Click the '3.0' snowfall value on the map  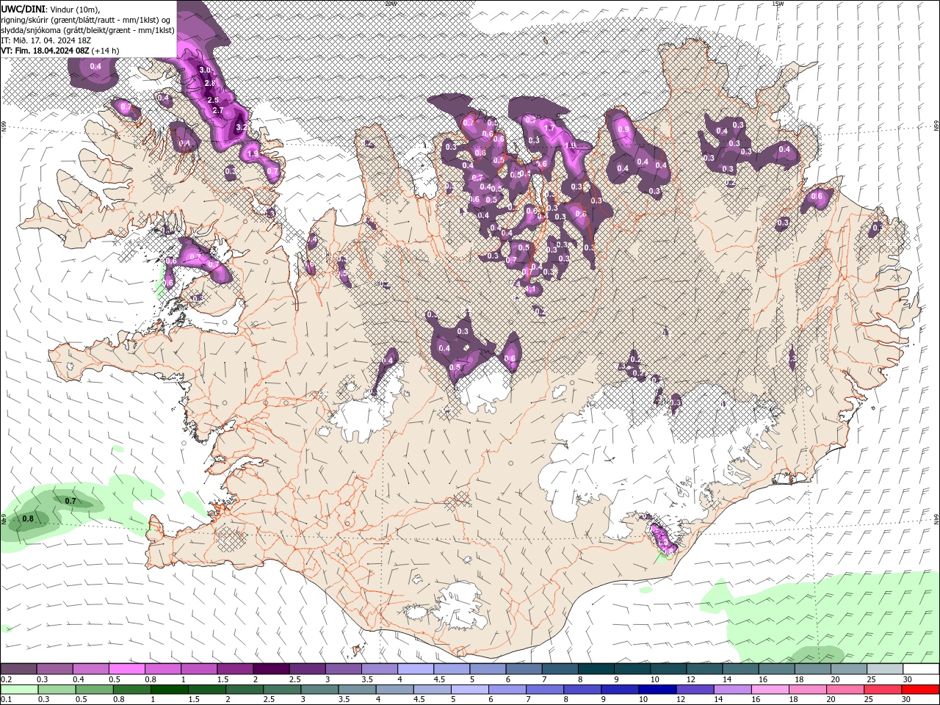[204, 70]
